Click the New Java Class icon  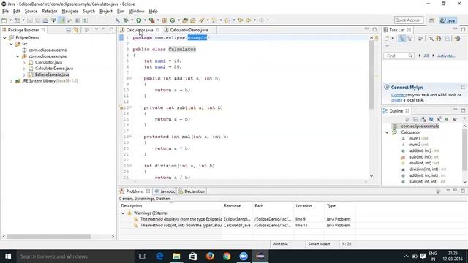point(173,20)
